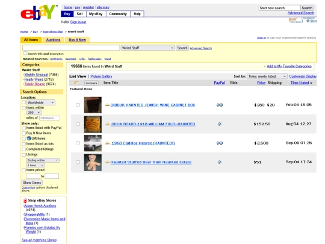This screenshot has width=325, height=244.
Task: Tick Items listed as lots checkbox
Action: pos(24,144)
